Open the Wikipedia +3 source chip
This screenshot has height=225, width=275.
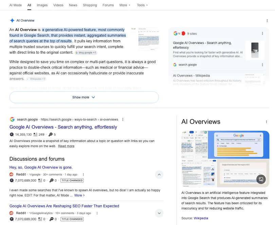coord(36,79)
